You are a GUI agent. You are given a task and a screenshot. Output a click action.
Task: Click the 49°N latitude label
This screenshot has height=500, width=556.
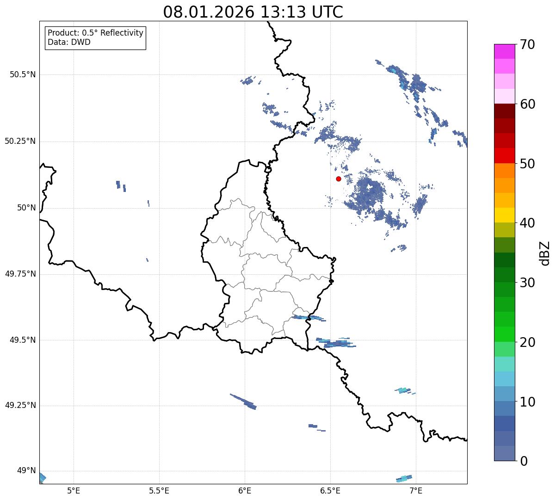pyautogui.click(x=26, y=470)
